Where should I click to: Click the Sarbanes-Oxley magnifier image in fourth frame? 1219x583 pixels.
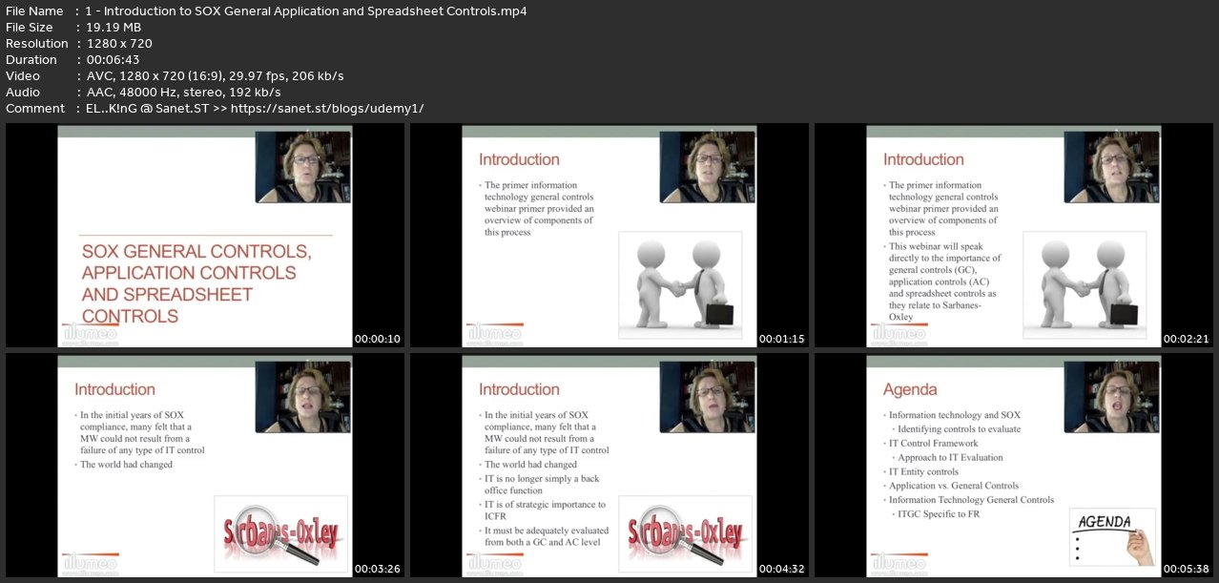tap(282, 533)
